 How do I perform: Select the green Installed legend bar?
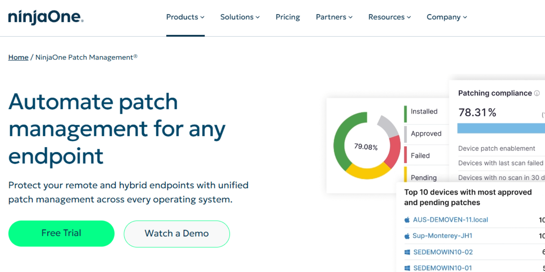405,114
